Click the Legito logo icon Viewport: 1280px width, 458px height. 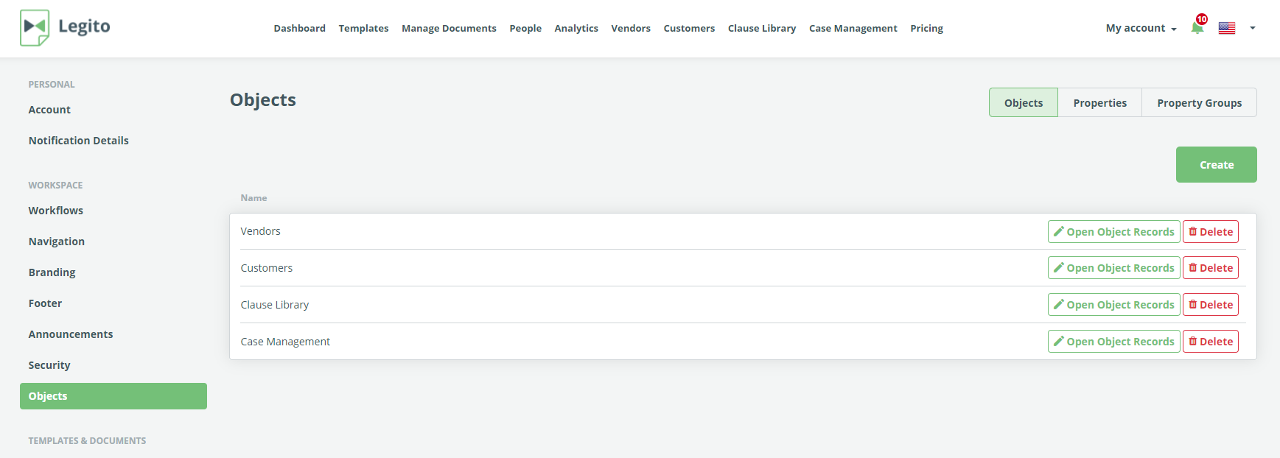[x=35, y=27]
